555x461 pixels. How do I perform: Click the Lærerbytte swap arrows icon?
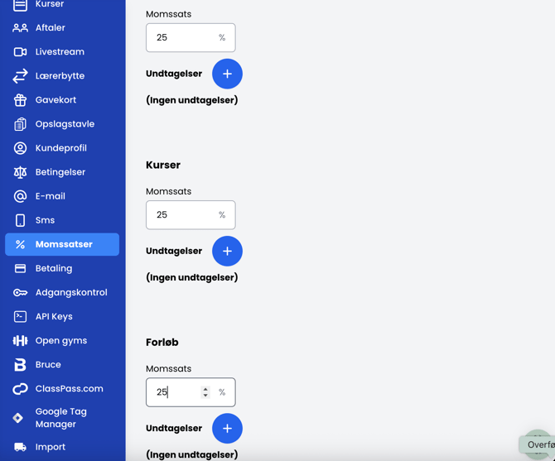point(20,75)
